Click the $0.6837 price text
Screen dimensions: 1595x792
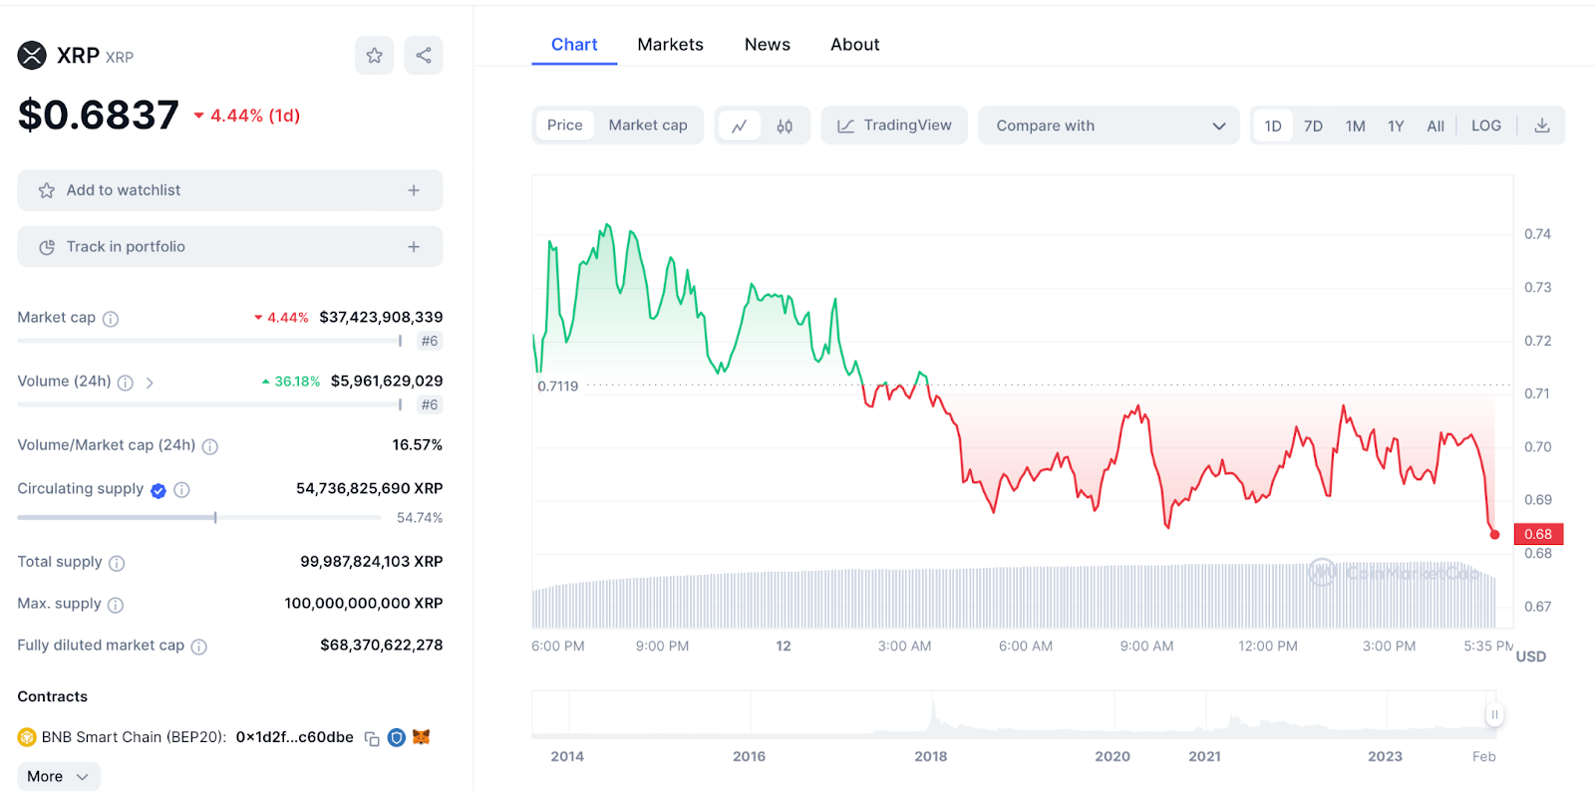tap(99, 116)
